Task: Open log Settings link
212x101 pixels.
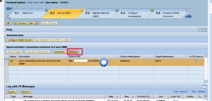Action: pyautogui.click(x=202, y=92)
